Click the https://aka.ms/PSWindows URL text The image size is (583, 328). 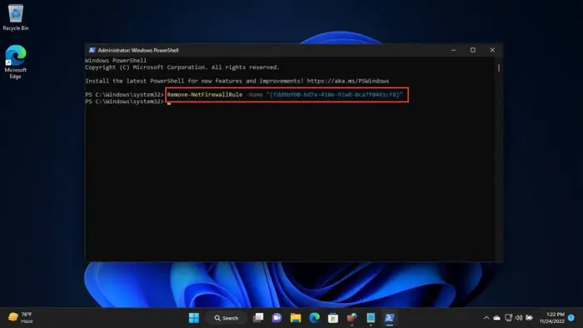click(348, 81)
